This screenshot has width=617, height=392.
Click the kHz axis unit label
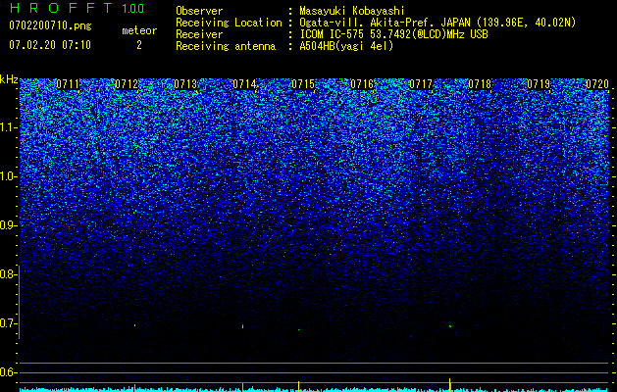coord(9,79)
